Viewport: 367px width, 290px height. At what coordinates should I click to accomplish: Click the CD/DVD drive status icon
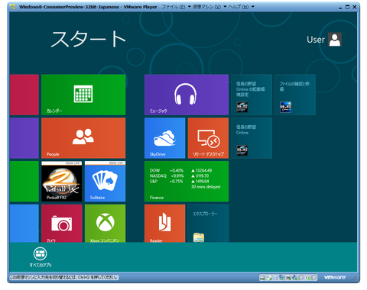click(x=269, y=278)
